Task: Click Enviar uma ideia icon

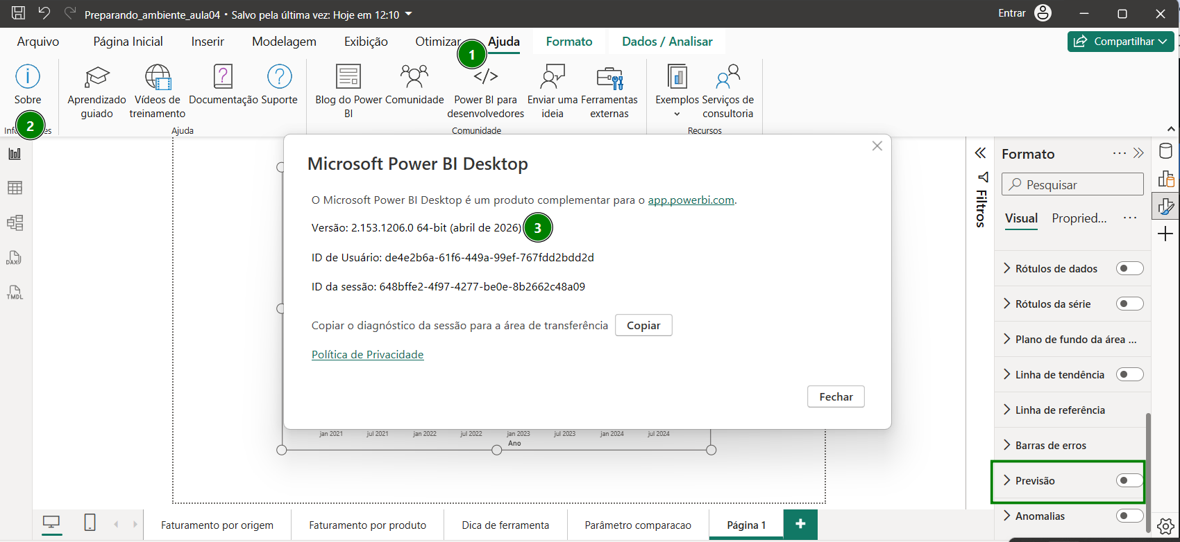Action: 553,76
